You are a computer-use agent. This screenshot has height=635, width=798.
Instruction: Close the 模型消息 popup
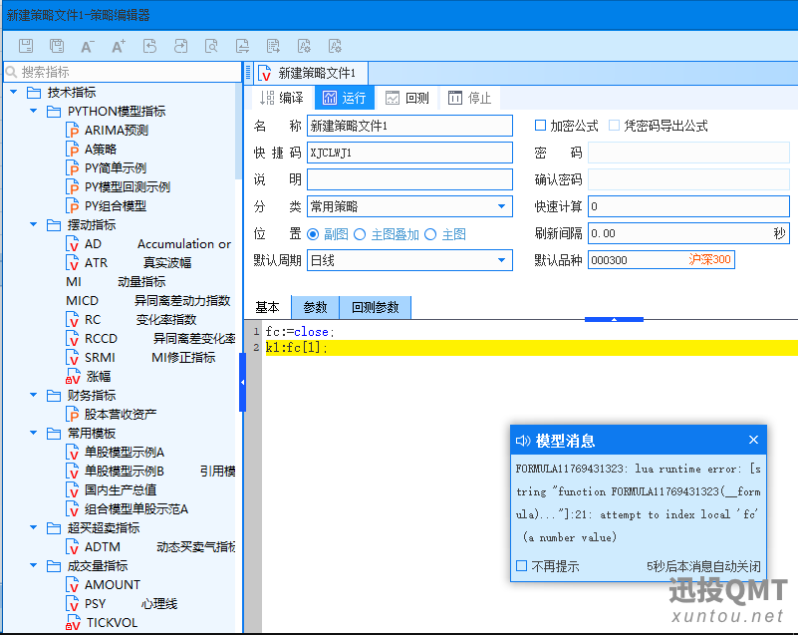point(753,441)
